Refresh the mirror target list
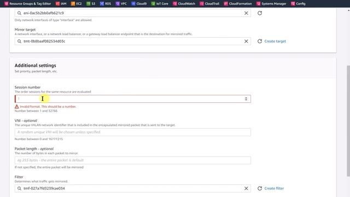Viewport: 350px width, 197px height. pos(260,42)
